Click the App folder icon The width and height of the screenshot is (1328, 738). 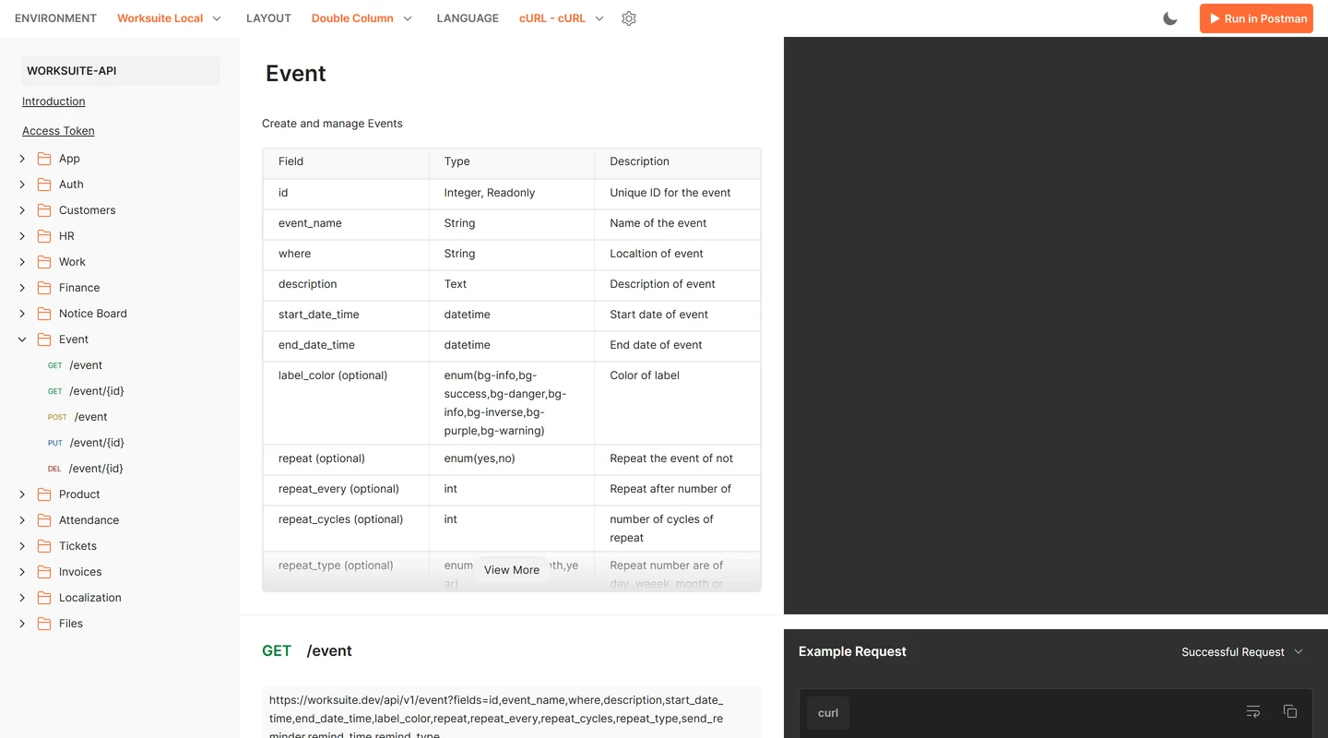(x=44, y=159)
